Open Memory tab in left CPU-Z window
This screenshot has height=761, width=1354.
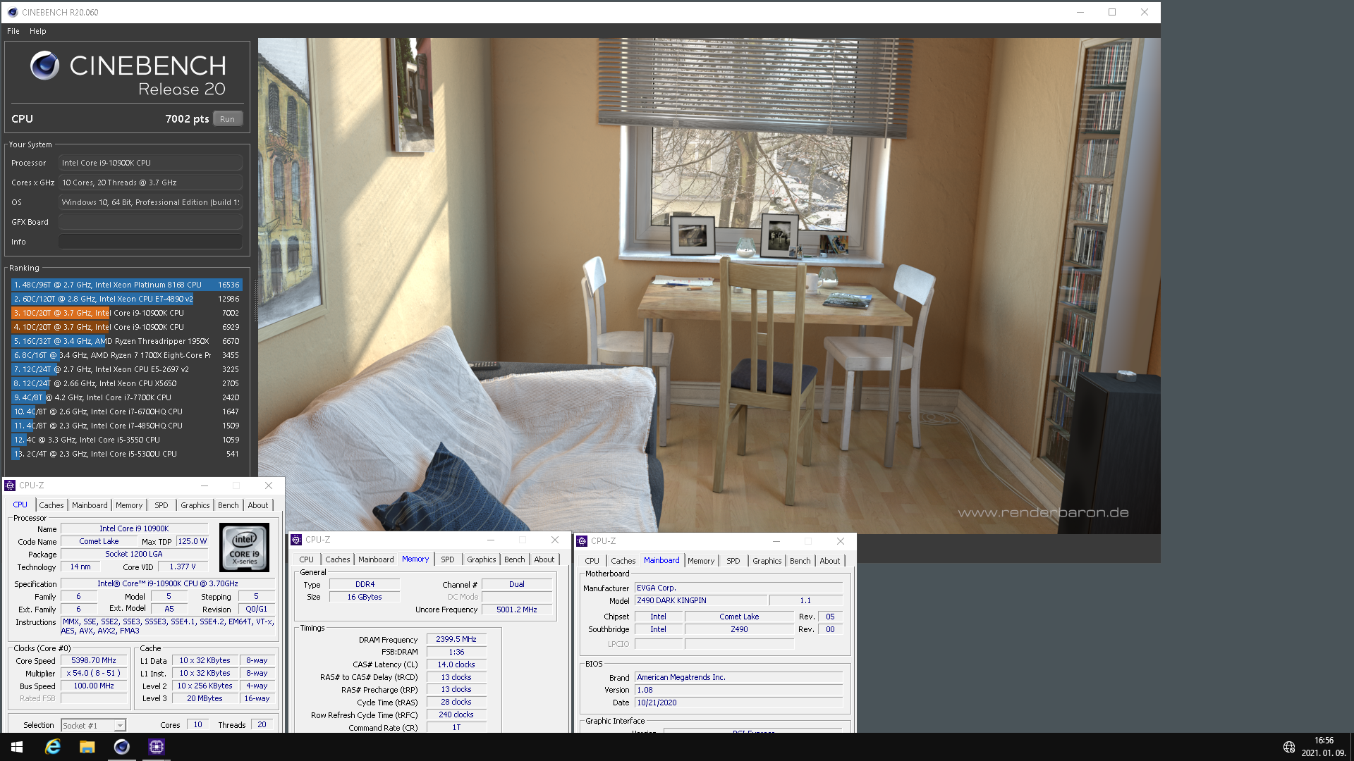click(x=129, y=505)
